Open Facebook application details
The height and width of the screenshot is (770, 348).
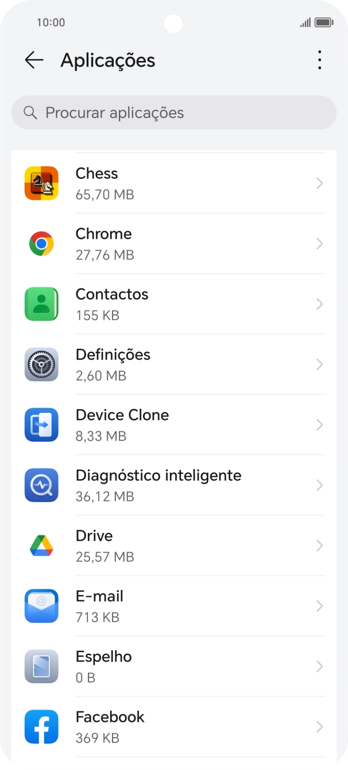pos(172,726)
